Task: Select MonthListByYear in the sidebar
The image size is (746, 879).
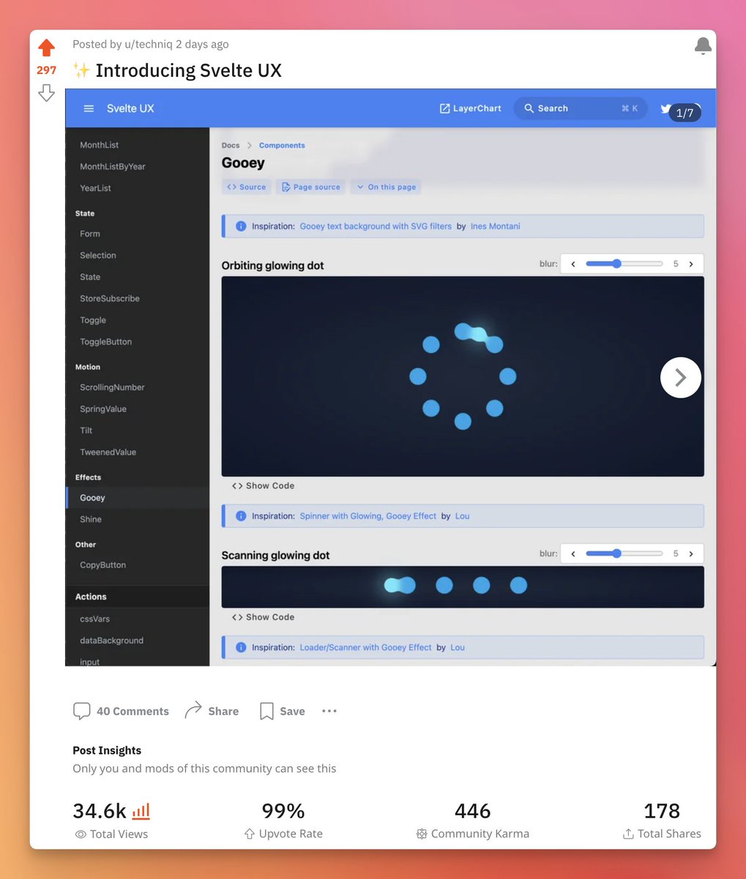Action: [113, 166]
